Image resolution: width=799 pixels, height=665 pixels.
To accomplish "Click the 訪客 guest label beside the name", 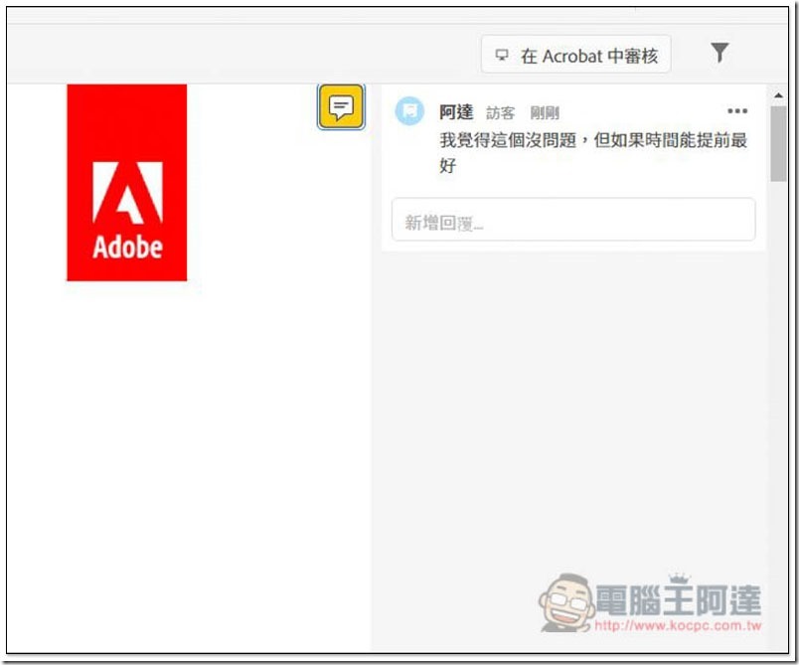I will 500,113.
